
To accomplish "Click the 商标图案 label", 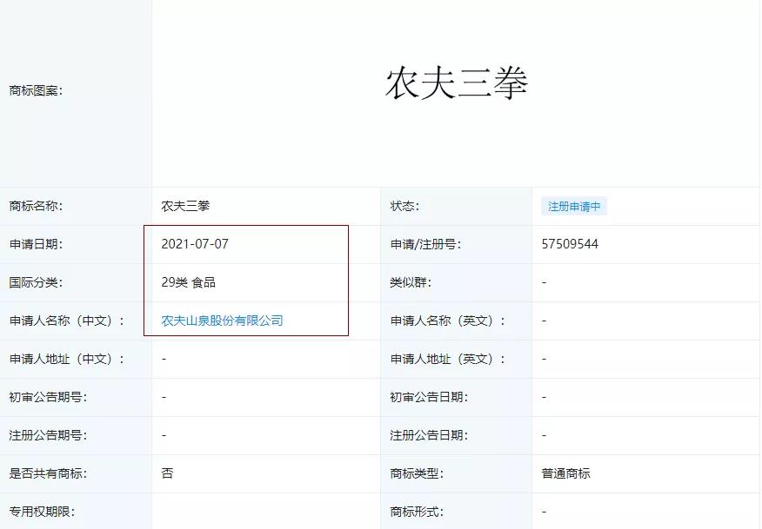I will click(36, 90).
